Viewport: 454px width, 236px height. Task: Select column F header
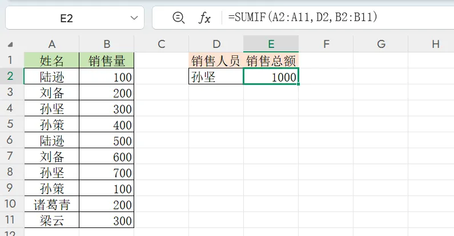[x=326, y=44]
